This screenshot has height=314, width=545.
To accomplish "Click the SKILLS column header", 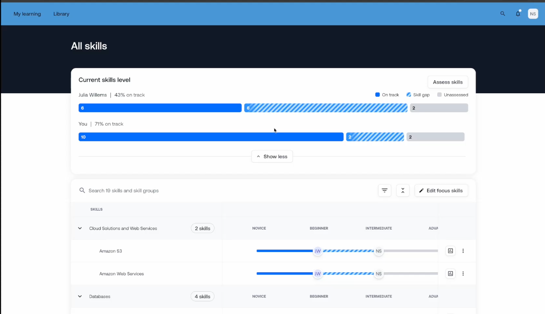I will pos(97,209).
